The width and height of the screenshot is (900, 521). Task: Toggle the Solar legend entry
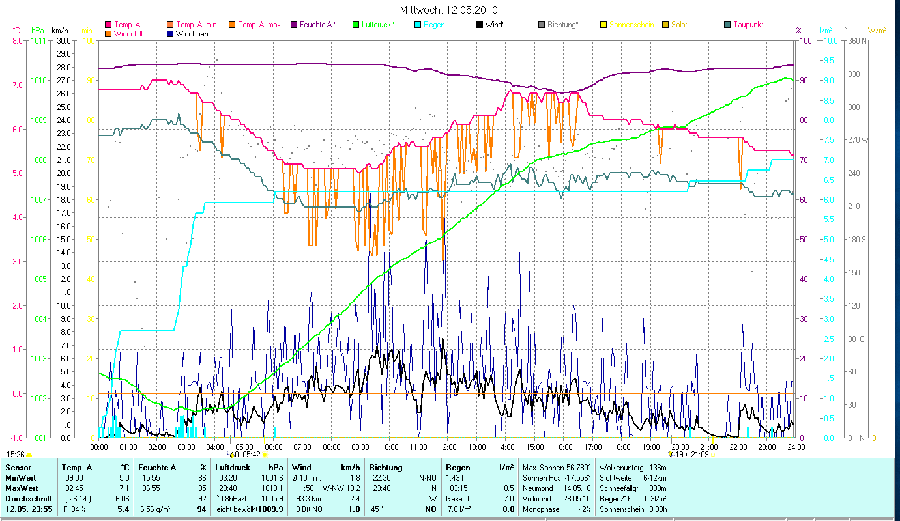pos(665,25)
